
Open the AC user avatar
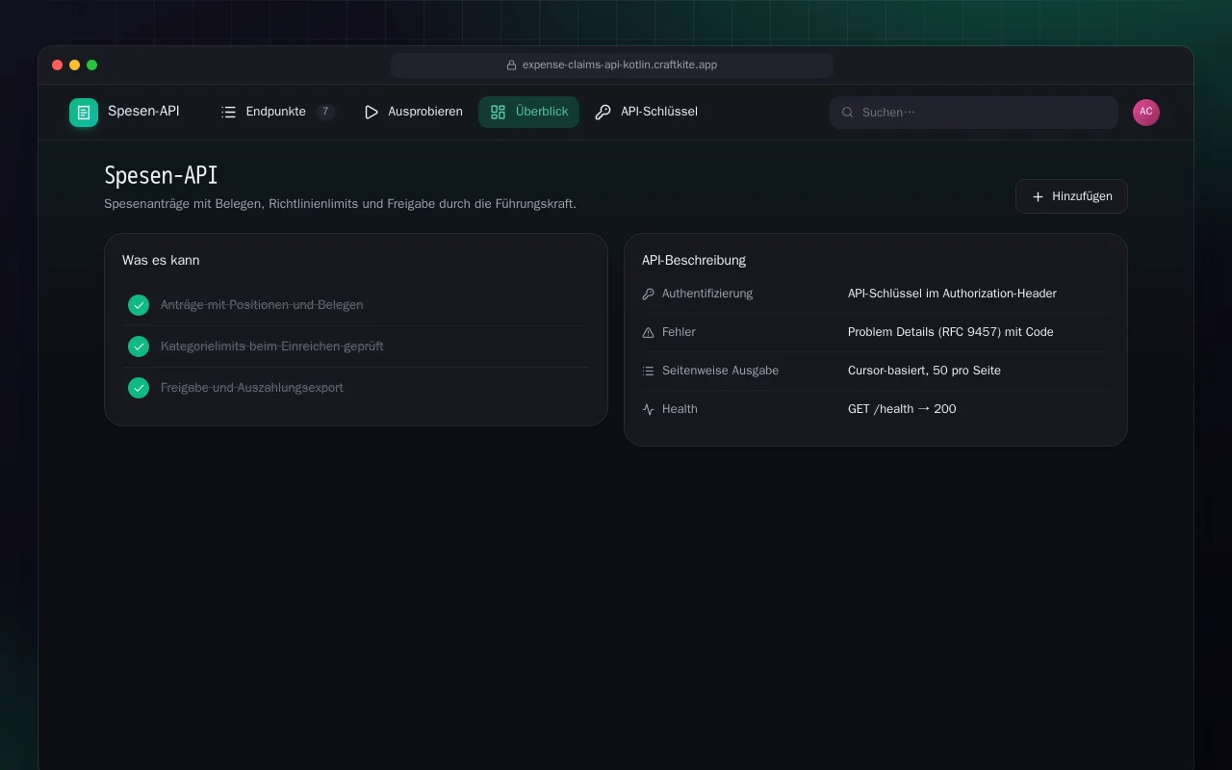tap(1146, 113)
